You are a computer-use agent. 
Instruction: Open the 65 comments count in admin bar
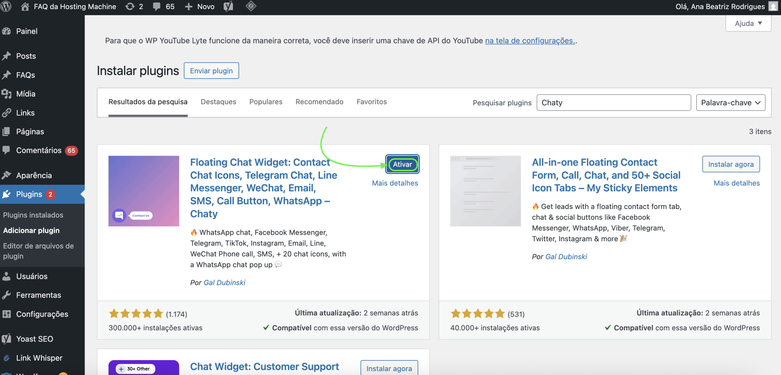pyautogui.click(x=170, y=6)
